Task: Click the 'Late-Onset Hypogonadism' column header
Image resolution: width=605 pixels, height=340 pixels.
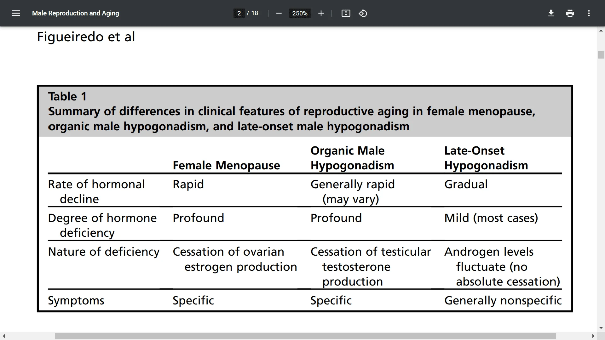Action: pos(486,158)
